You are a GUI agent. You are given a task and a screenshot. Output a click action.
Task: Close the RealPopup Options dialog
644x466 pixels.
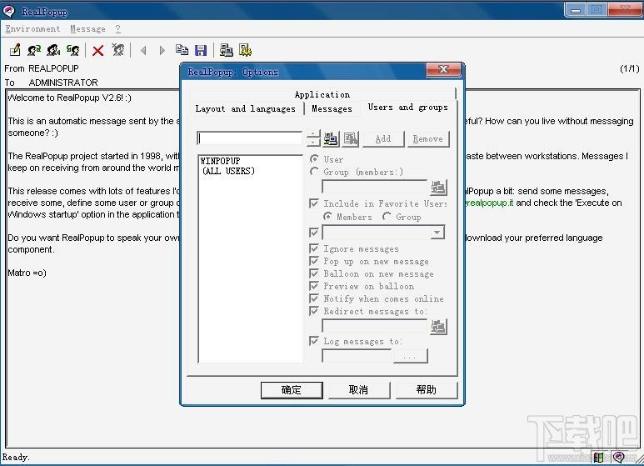coord(443,69)
